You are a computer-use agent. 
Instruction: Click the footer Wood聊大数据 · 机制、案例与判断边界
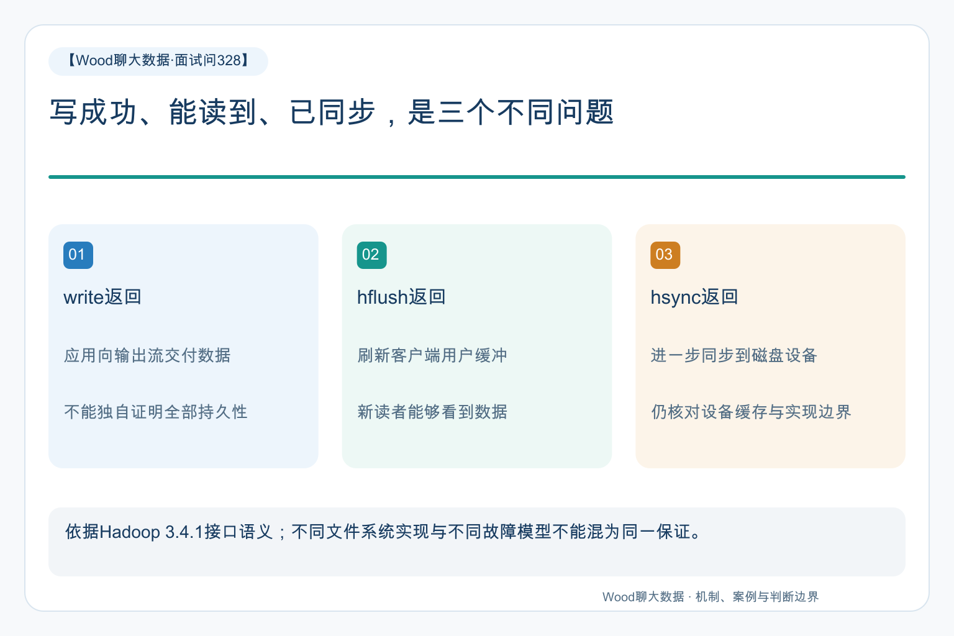(711, 597)
